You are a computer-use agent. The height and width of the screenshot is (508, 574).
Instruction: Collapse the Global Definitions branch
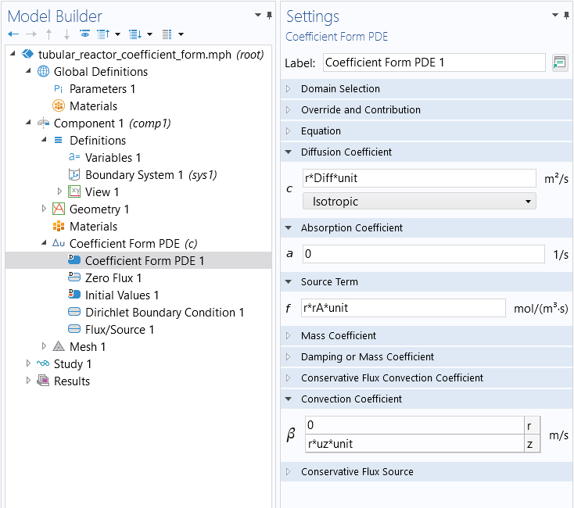click(28, 71)
